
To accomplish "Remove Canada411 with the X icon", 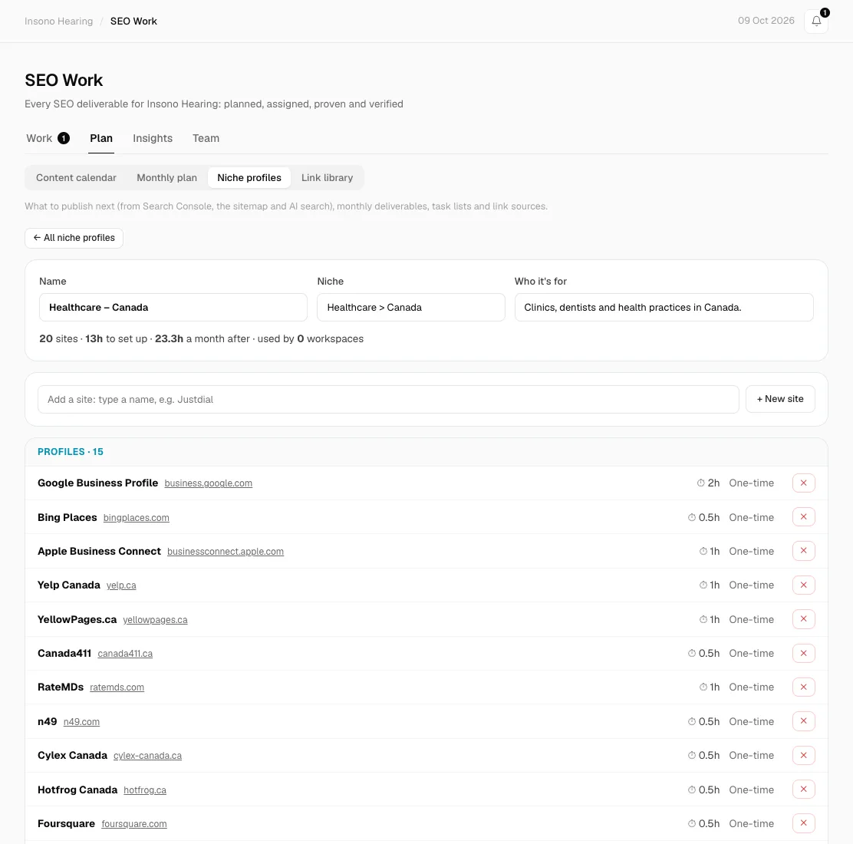I will (803, 653).
